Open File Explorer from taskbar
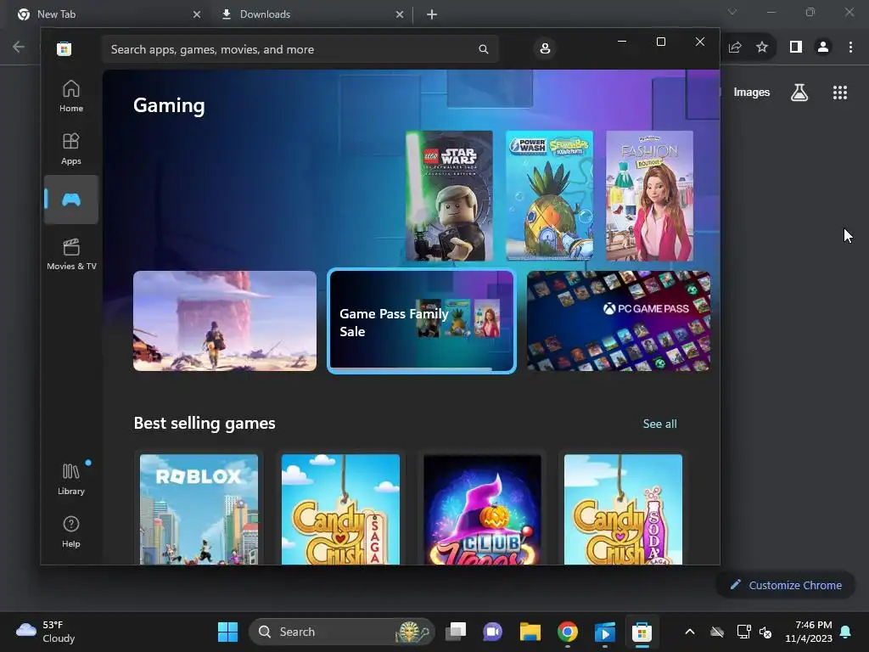869x652 pixels. (530, 632)
